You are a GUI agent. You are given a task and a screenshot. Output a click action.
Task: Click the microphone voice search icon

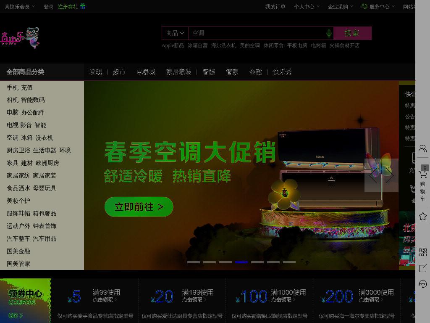coord(329,34)
